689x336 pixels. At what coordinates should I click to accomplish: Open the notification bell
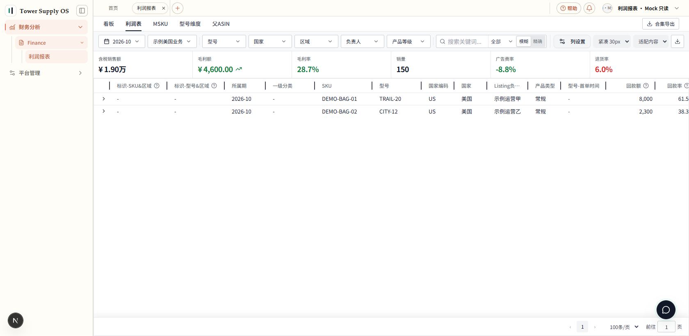(x=589, y=8)
